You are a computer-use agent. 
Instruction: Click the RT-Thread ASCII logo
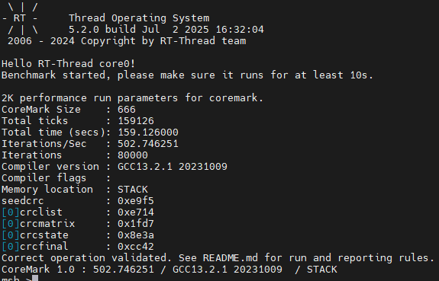point(20,18)
